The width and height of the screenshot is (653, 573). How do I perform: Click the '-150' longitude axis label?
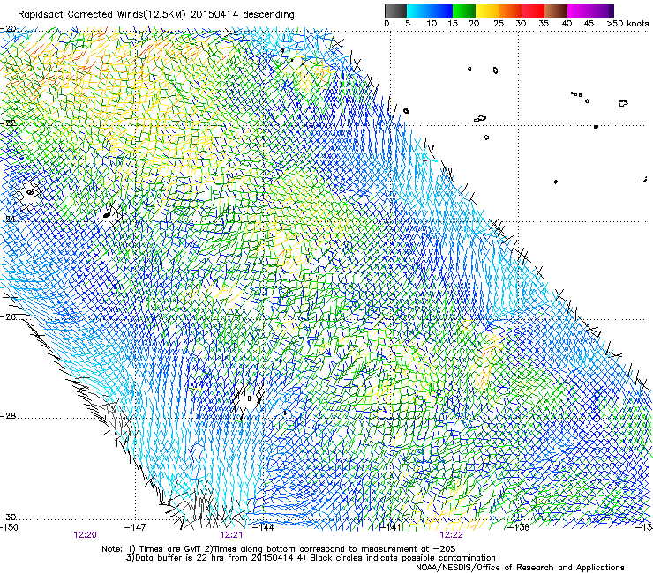(9, 527)
